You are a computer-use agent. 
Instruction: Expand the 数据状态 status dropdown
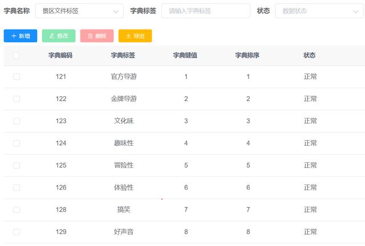click(319, 11)
